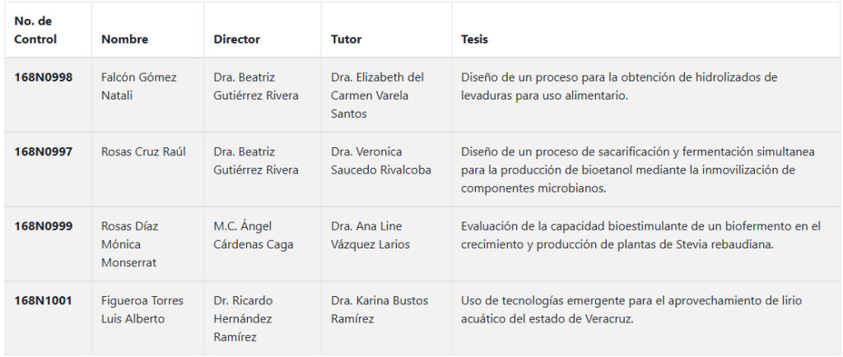Screen dimensions: 843x357
Task: Click the name Rosas Díaz Mónica Monserrat
Action: point(129,244)
